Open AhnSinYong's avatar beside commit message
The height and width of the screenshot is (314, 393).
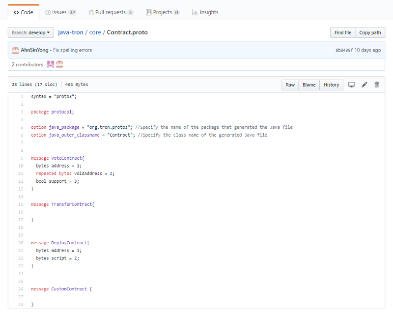click(15, 50)
